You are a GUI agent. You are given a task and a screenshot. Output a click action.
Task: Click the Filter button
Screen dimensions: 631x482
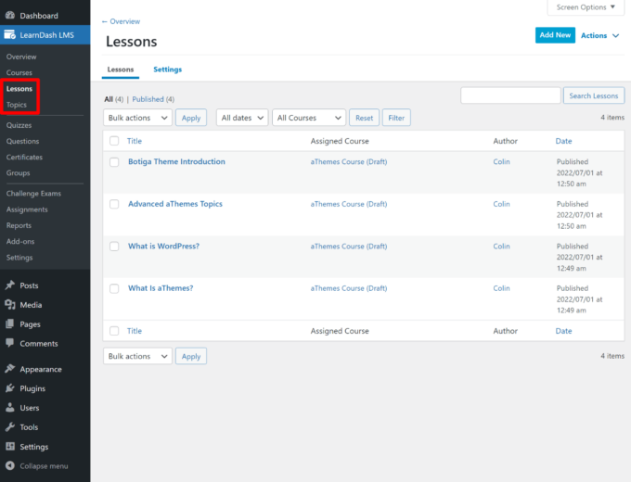click(396, 118)
